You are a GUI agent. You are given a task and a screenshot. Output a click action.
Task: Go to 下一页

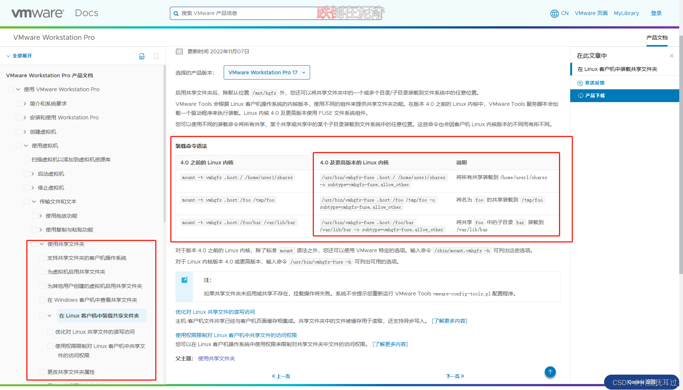(x=455, y=376)
